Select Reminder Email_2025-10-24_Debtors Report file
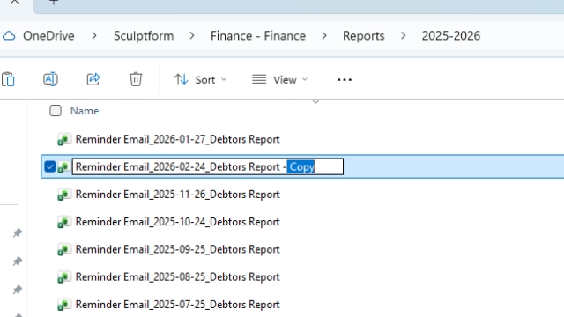 [x=177, y=222]
